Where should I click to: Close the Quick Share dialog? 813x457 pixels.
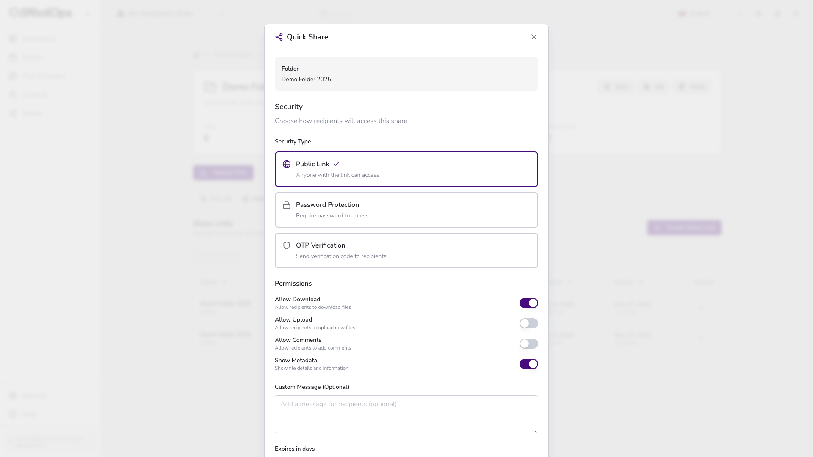tap(534, 37)
